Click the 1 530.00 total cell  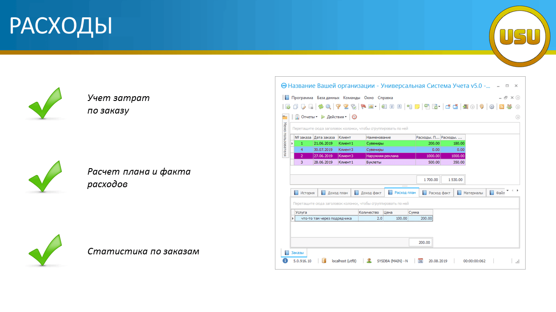453,179
